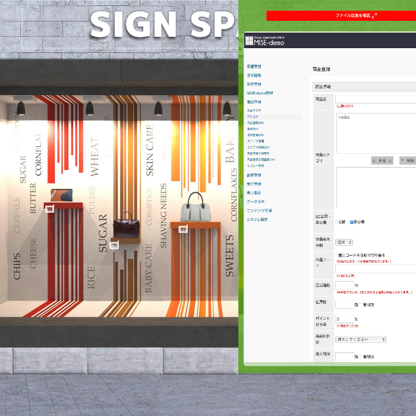Screen dimensions: 416x416
Task: Click the info icon under the colorful clutch
Action: [x=49, y=208]
